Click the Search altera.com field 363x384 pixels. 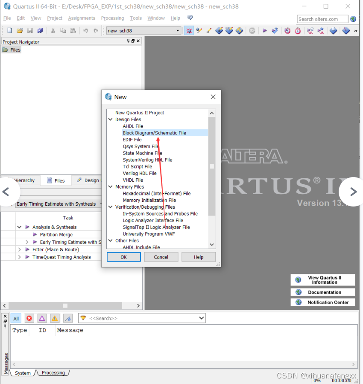tap(322, 19)
